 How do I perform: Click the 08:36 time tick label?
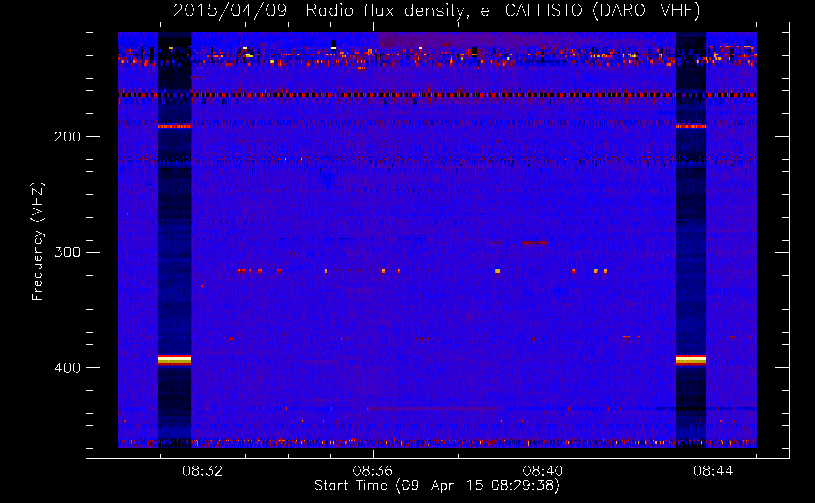[373, 471]
